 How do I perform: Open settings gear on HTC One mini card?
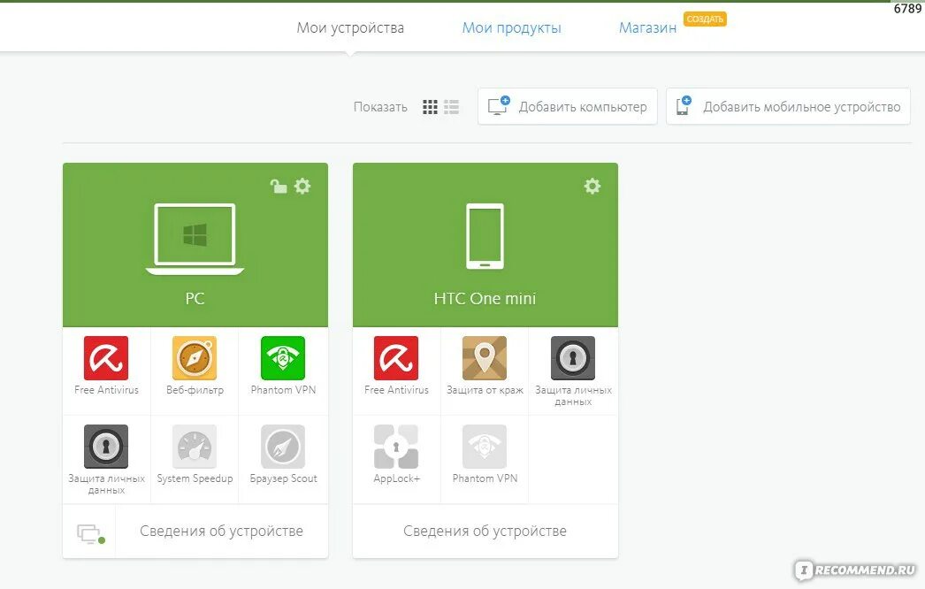point(592,187)
